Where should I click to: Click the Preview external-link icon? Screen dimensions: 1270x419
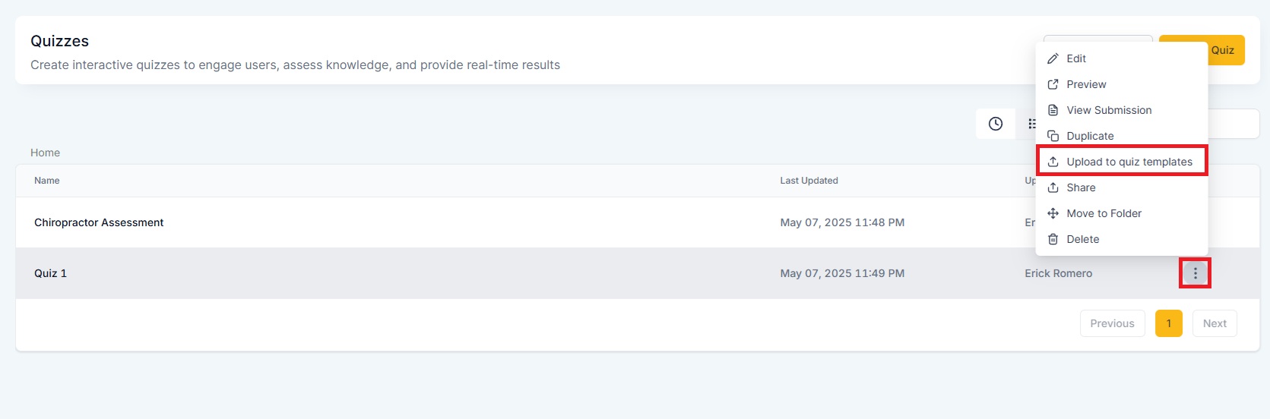click(1053, 84)
